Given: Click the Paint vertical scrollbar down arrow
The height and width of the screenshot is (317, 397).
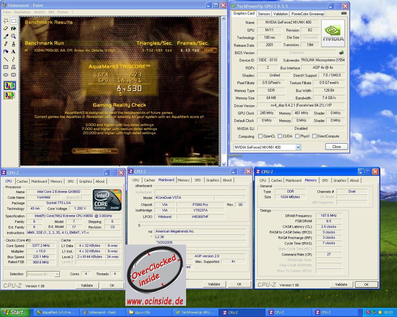Looking at the screenshot, I should (223, 164).
